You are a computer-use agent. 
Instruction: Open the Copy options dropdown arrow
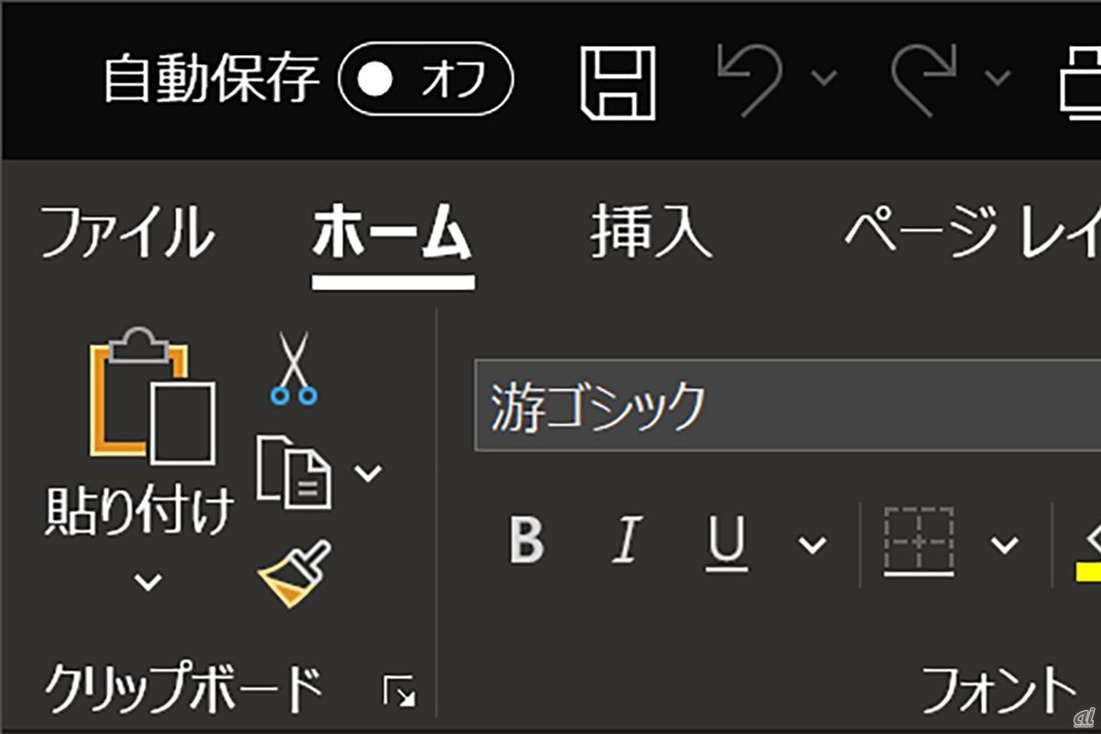tap(369, 473)
